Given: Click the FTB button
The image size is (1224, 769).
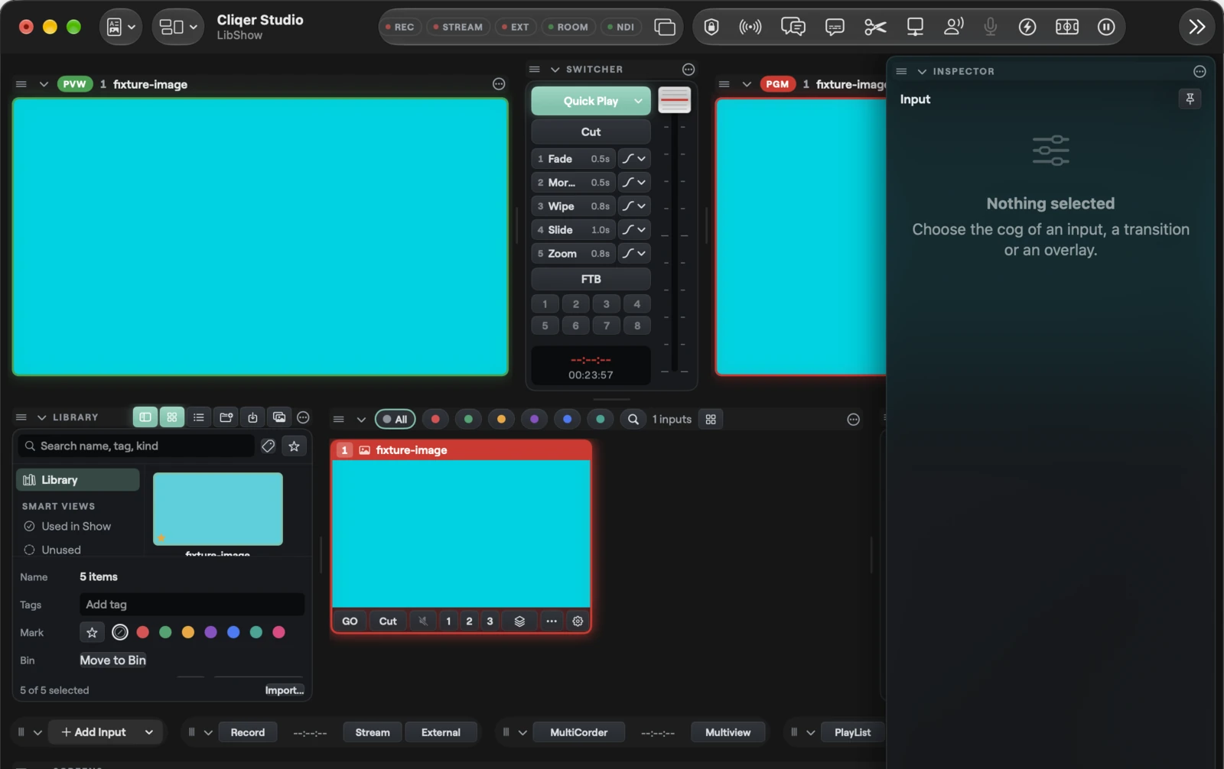Looking at the screenshot, I should (x=591, y=279).
